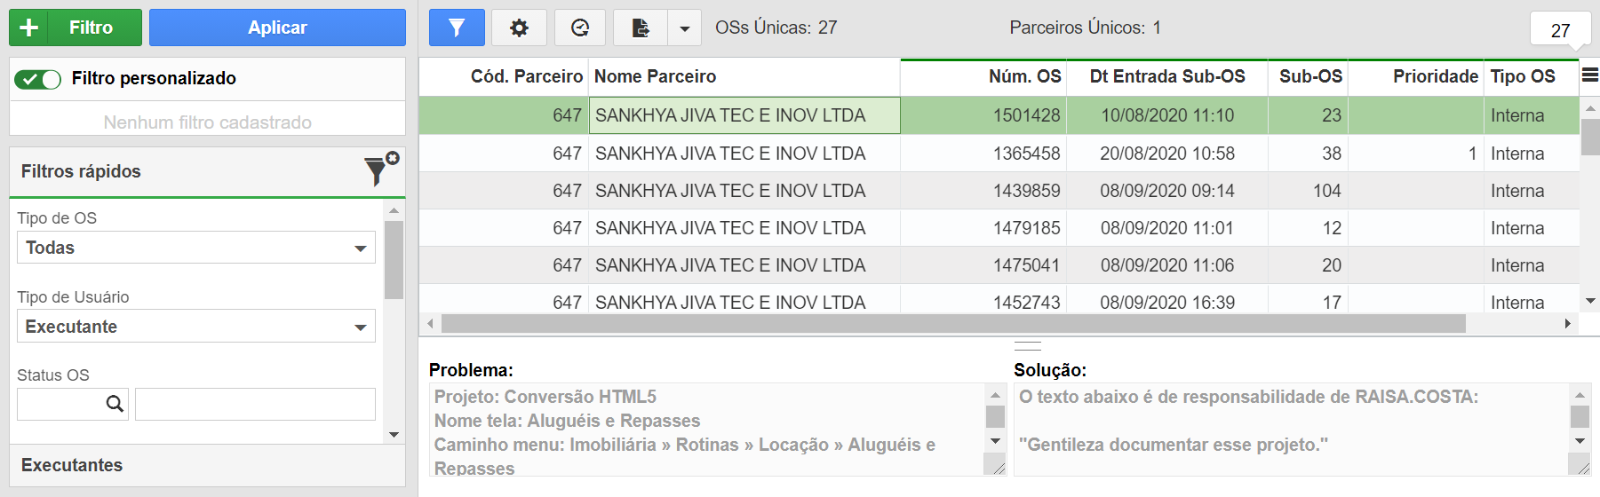The width and height of the screenshot is (1600, 497).
Task: Open the grid column options menu icon
Action: pos(1590,76)
